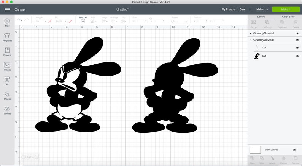Screen dimensions: 302x166
Task: Open My Projects
Action: pyautogui.click(x=229, y=9)
